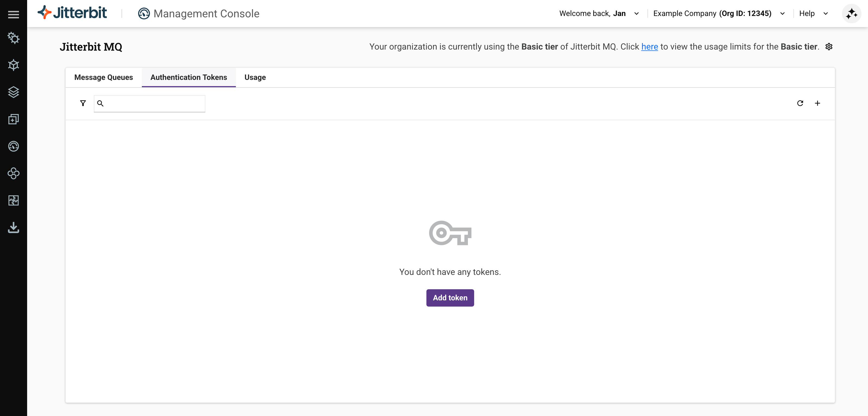
Task: Click the stacked layers icon in sidebar
Action: tap(14, 92)
